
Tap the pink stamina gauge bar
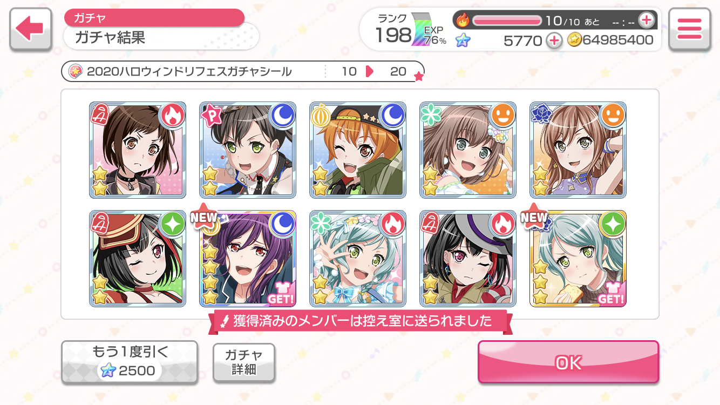click(x=507, y=21)
